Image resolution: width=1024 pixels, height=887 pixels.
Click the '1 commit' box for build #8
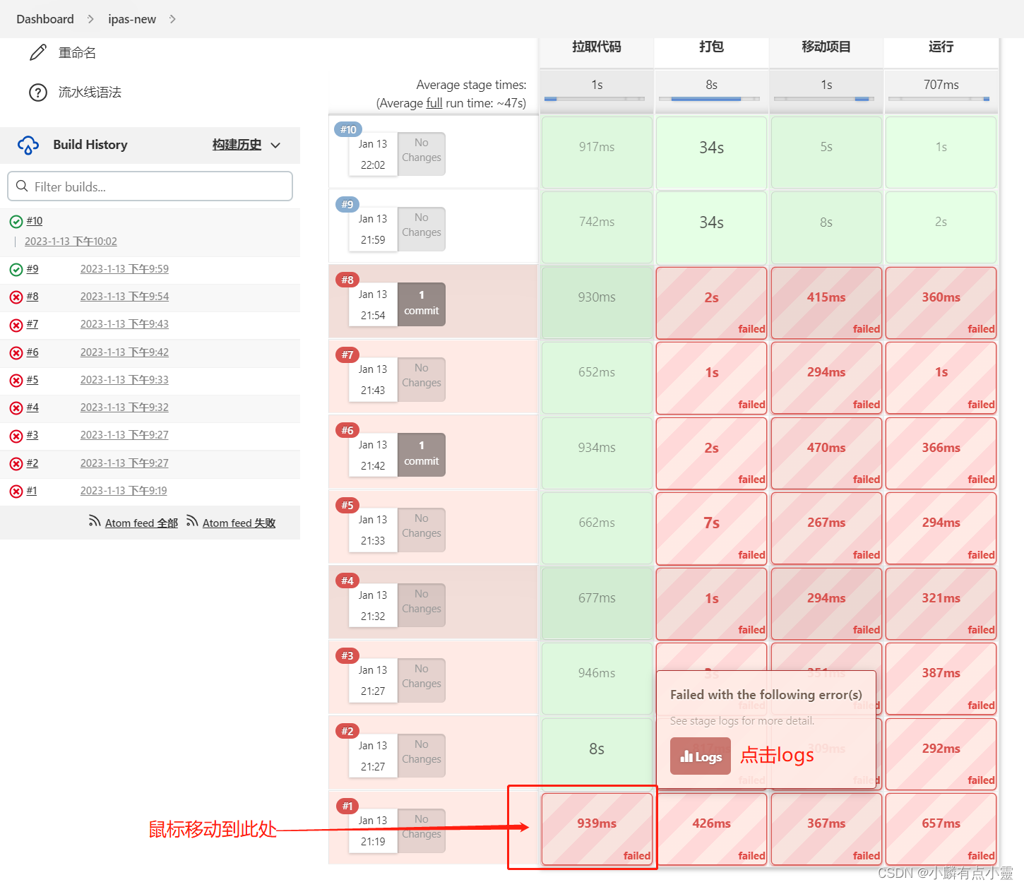click(422, 304)
